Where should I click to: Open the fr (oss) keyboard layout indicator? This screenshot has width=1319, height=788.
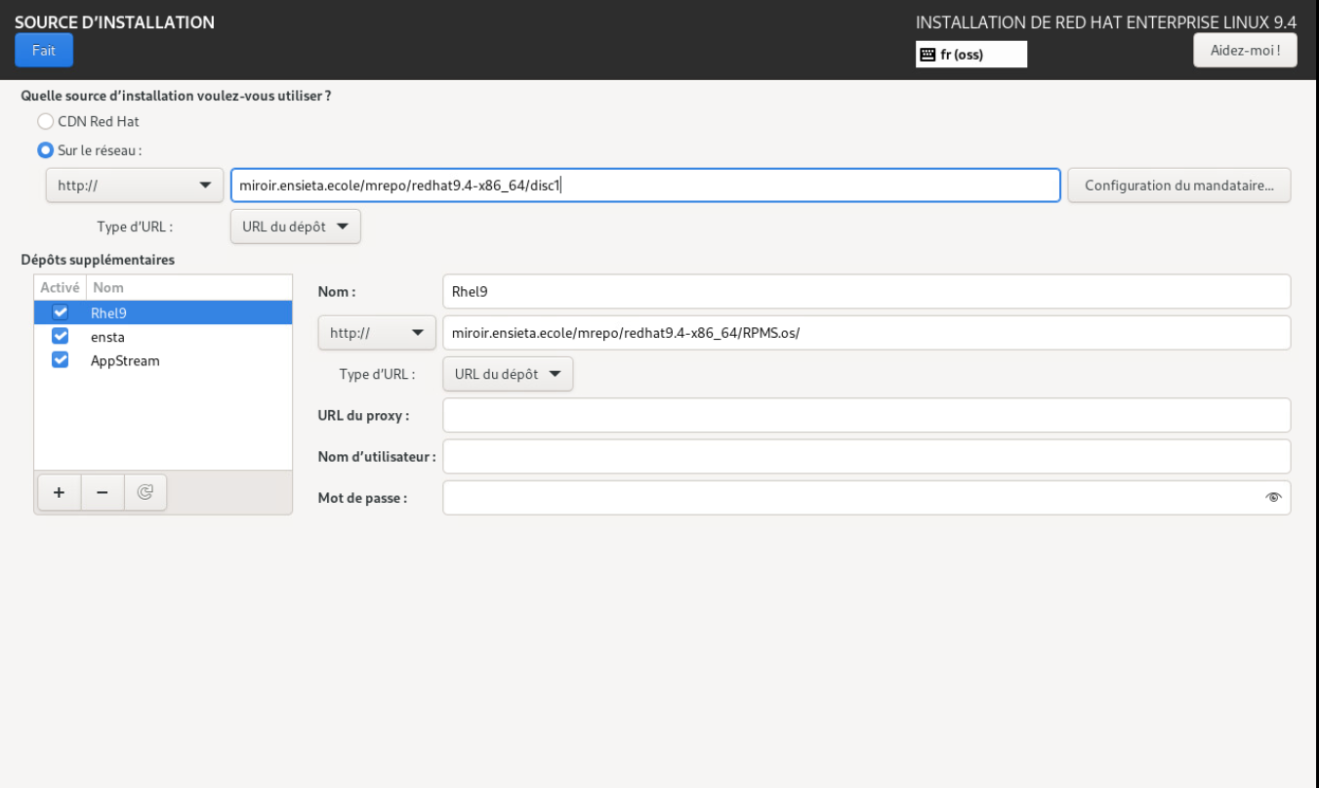pyautogui.click(x=971, y=54)
